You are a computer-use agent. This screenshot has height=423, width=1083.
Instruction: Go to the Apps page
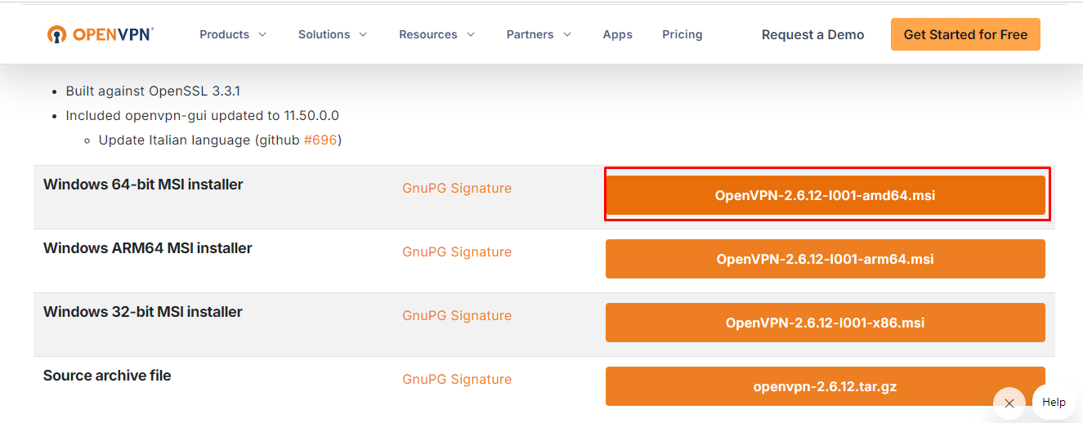(x=617, y=34)
